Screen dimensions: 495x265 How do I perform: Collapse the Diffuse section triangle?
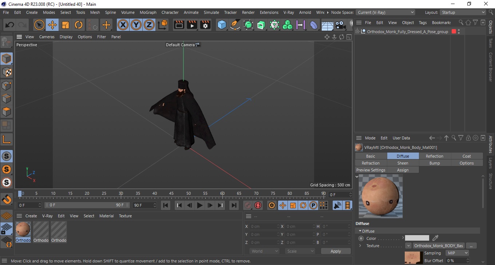[x=360, y=231]
